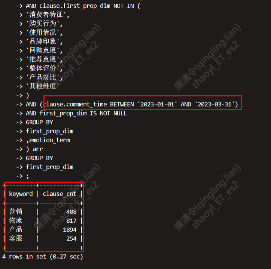This screenshot has width=271, height=269.
Task: Click the count value 1894
Action: pyautogui.click(x=70, y=230)
